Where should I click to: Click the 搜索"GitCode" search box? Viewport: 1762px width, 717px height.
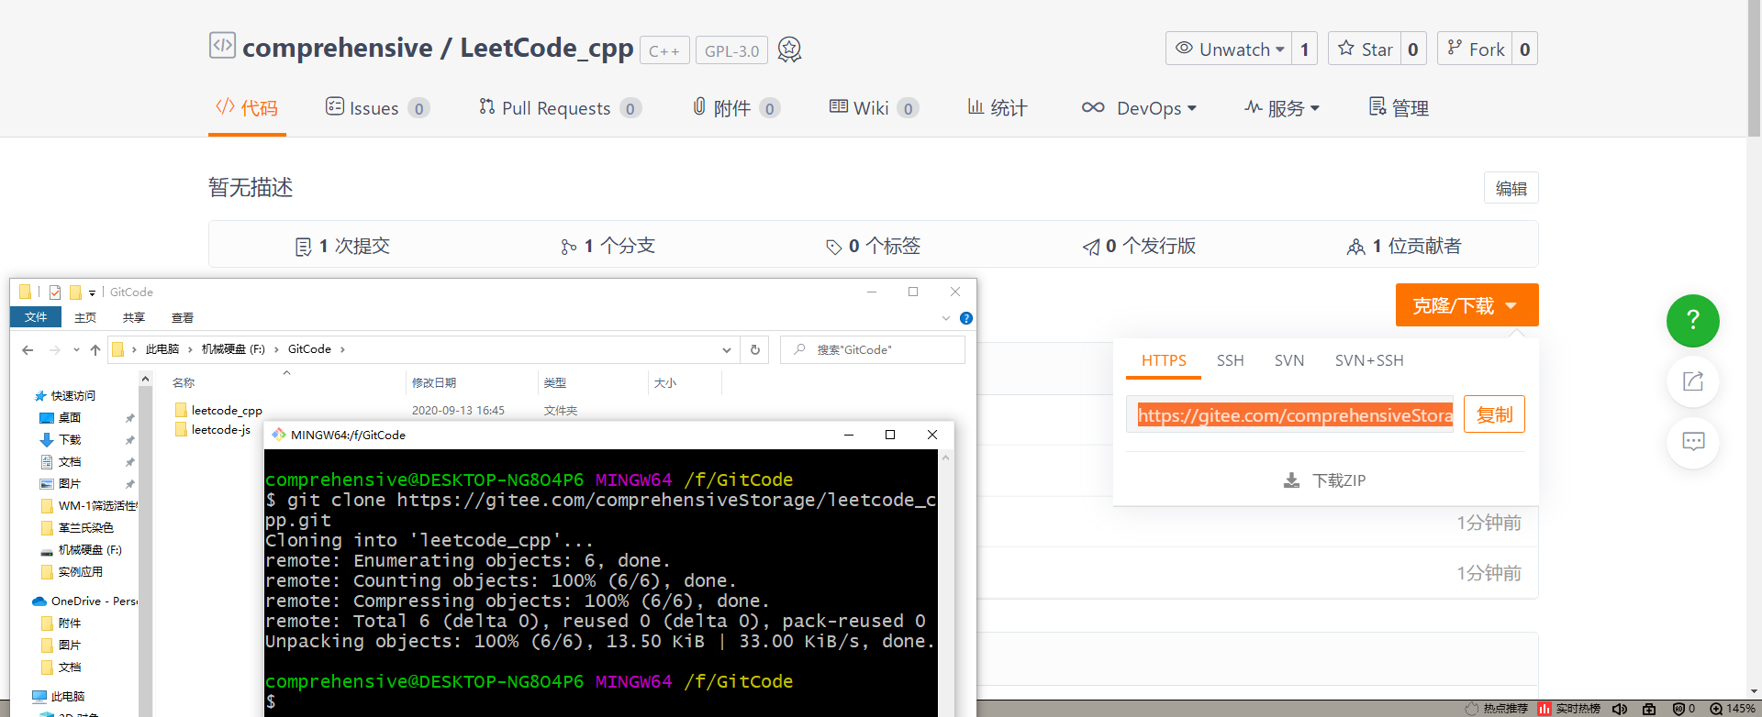click(872, 349)
